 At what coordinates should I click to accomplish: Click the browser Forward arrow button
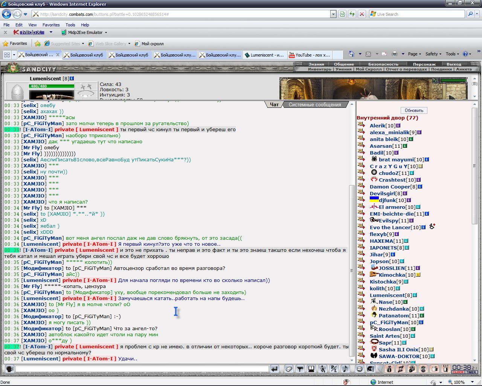click(x=17, y=14)
